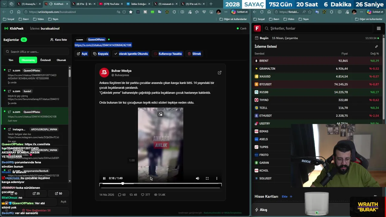Select the Okumak filter tab
This screenshot has height=217, width=386.
tap(61, 60)
